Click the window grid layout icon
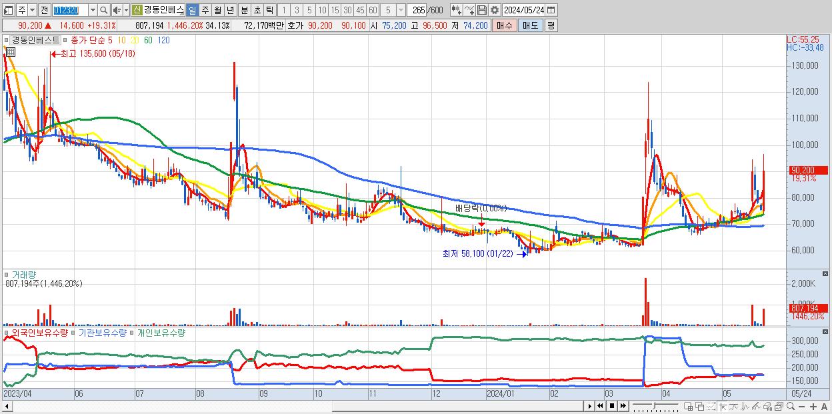 coord(688,406)
